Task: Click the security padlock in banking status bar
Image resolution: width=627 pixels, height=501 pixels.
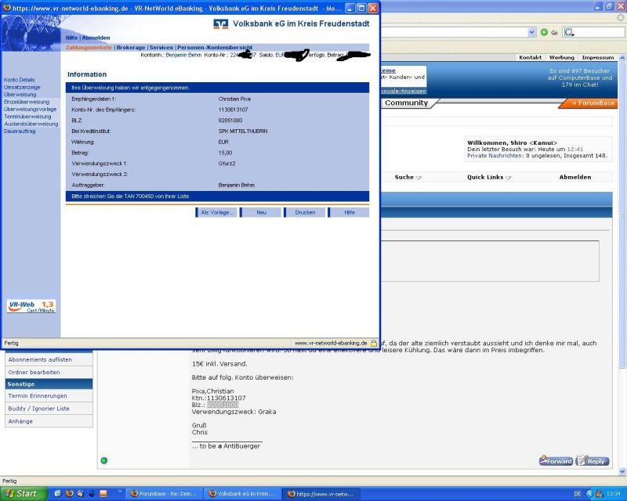Action: click(374, 343)
